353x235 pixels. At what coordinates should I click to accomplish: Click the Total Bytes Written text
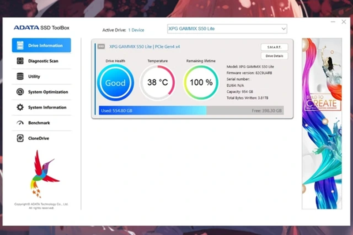pyautogui.click(x=248, y=98)
